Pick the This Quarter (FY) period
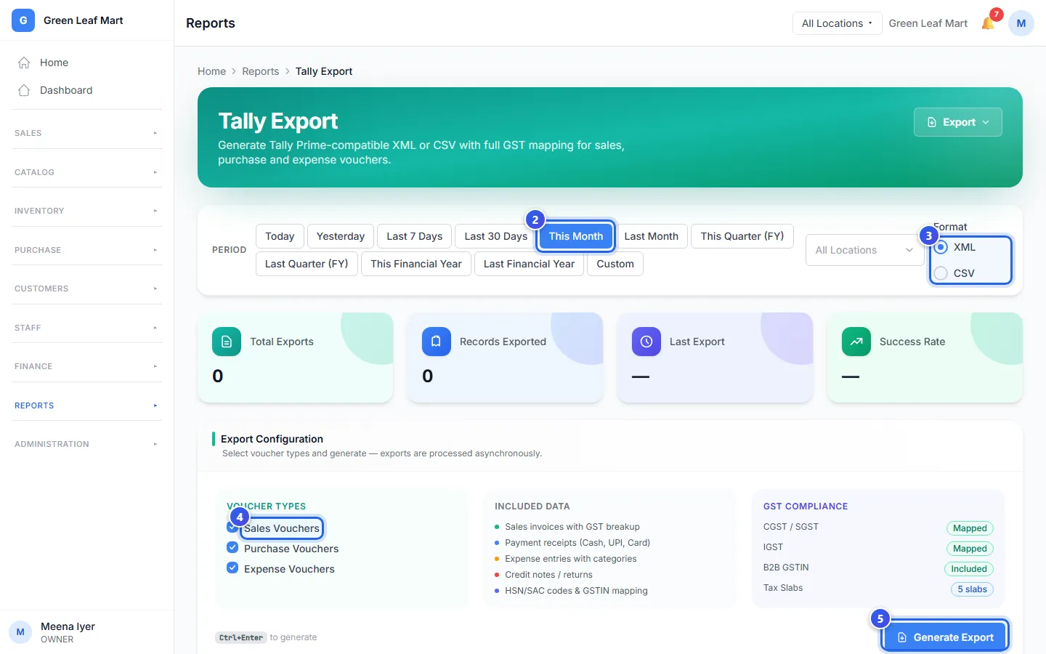Viewport: 1046px width, 654px height. [742, 236]
